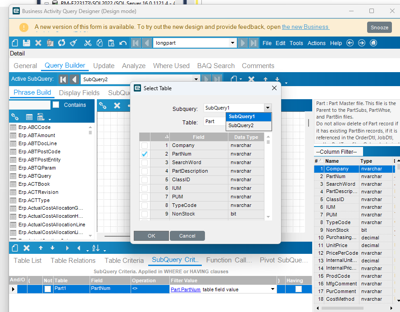Save the query with the floppy disk icon
This screenshot has width=400, height=312.
tap(27, 43)
